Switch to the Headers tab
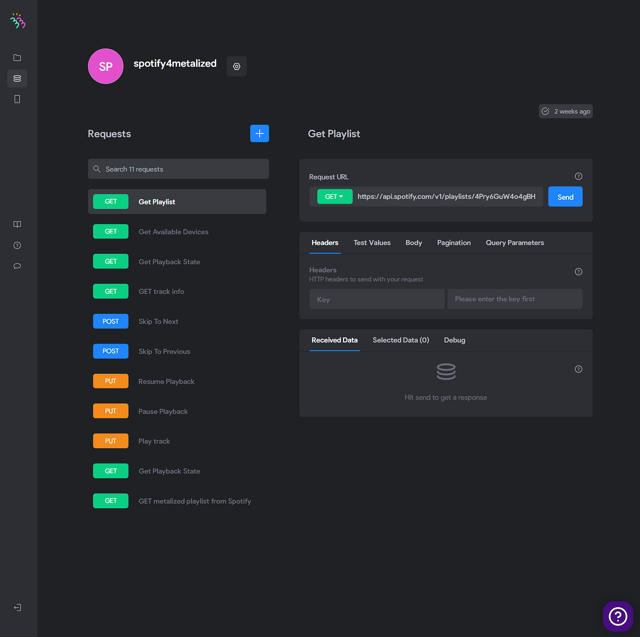Image resolution: width=640 pixels, height=637 pixels. [x=325, y=243]
